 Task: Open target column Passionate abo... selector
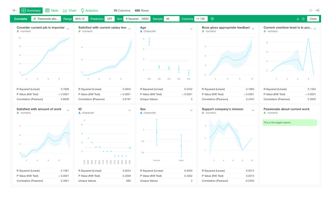[x=46, y=19]
